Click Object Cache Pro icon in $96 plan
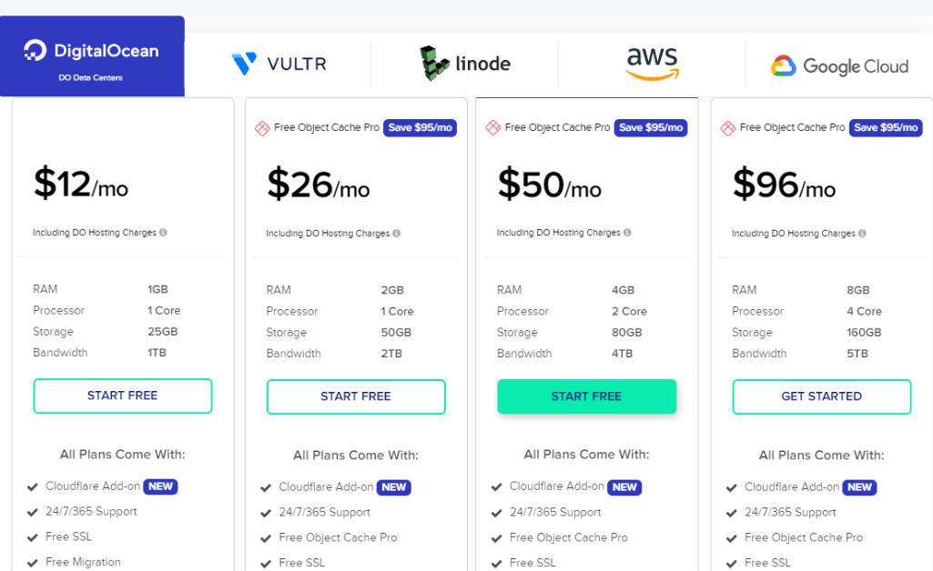 (x=727, y=127)
